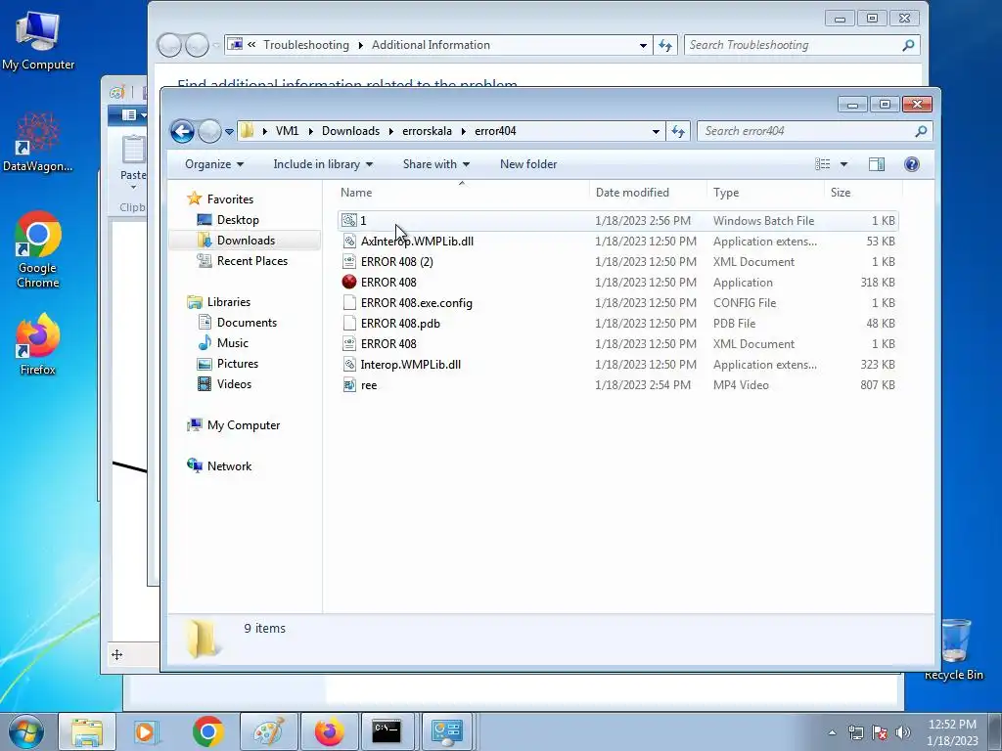Show hidden system tray icons
1002x751 pixels.
(832, 732)
